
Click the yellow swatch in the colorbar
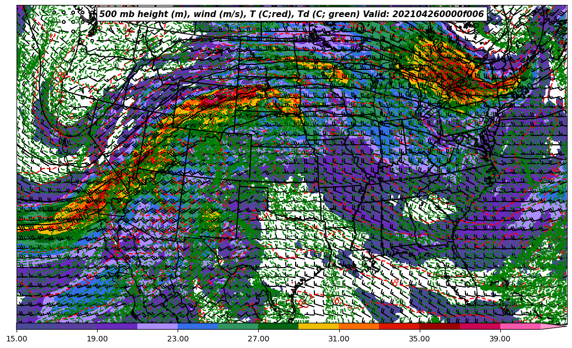pos(318,327)
